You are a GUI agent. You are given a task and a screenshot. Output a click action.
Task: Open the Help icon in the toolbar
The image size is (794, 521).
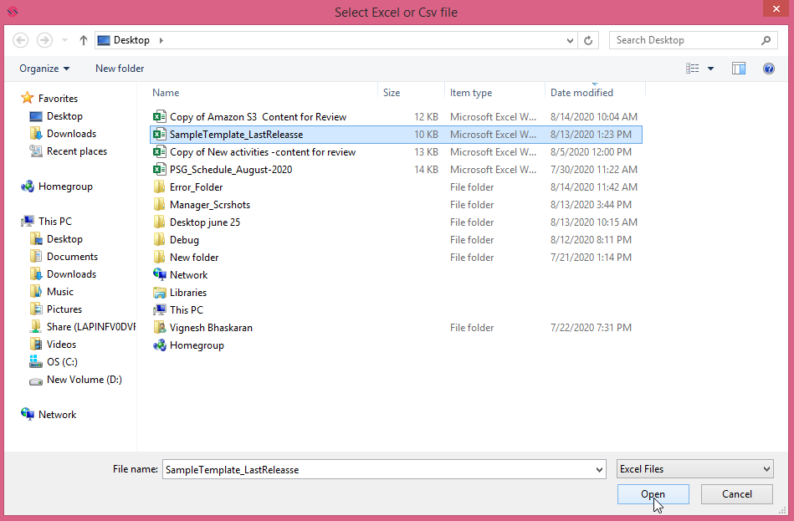click(x=768, y=68)
